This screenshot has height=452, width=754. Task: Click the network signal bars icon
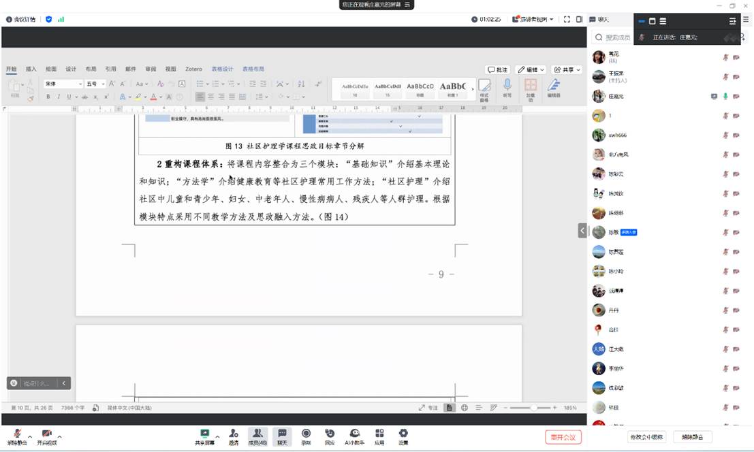[x=61, y=19]
